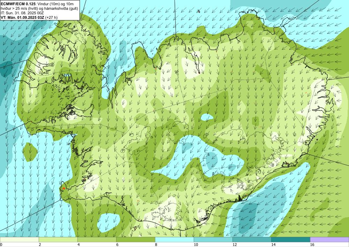Click the "VT: Mán. 01.09.2025 03Z" valid time
The height and width of the screenshot is (247, 349).
pyautogui.click(x=22, y=17)
